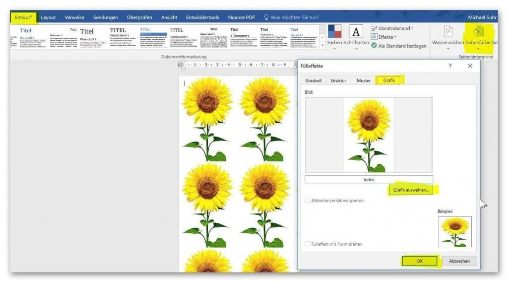Viewport: 508px width, 282px height.
Task: Switch to the Grafik tab
Action: tap(389, 80)
